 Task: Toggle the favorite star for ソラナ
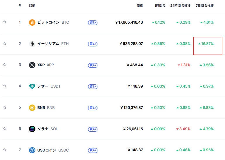(5, 129)
